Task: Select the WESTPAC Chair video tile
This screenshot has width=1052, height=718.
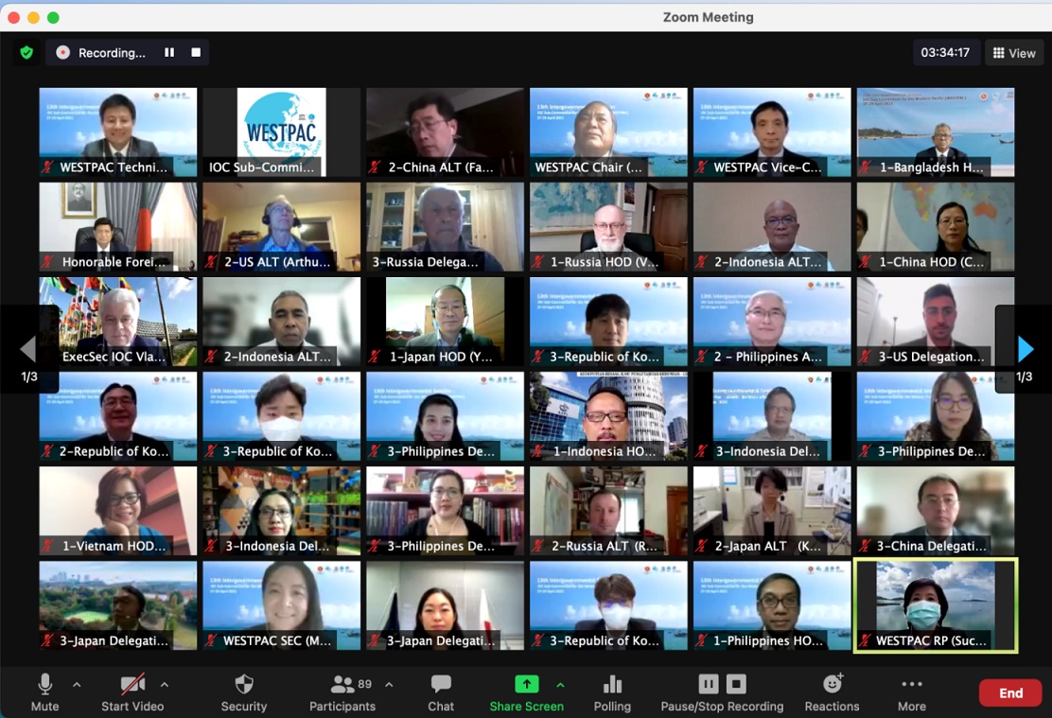Action: 608,132
